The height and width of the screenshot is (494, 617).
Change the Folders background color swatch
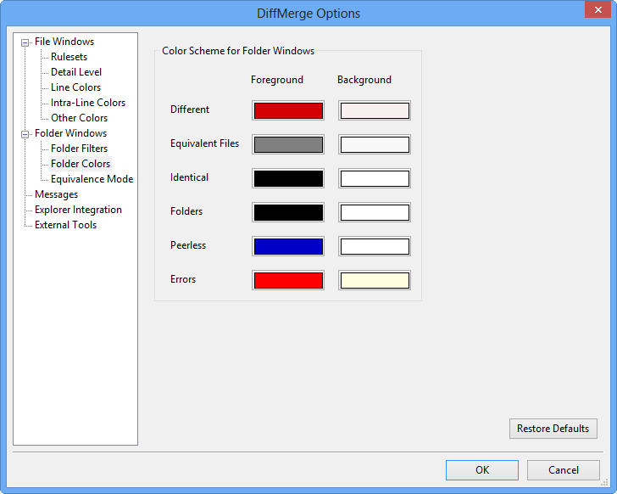coord(375,212)
